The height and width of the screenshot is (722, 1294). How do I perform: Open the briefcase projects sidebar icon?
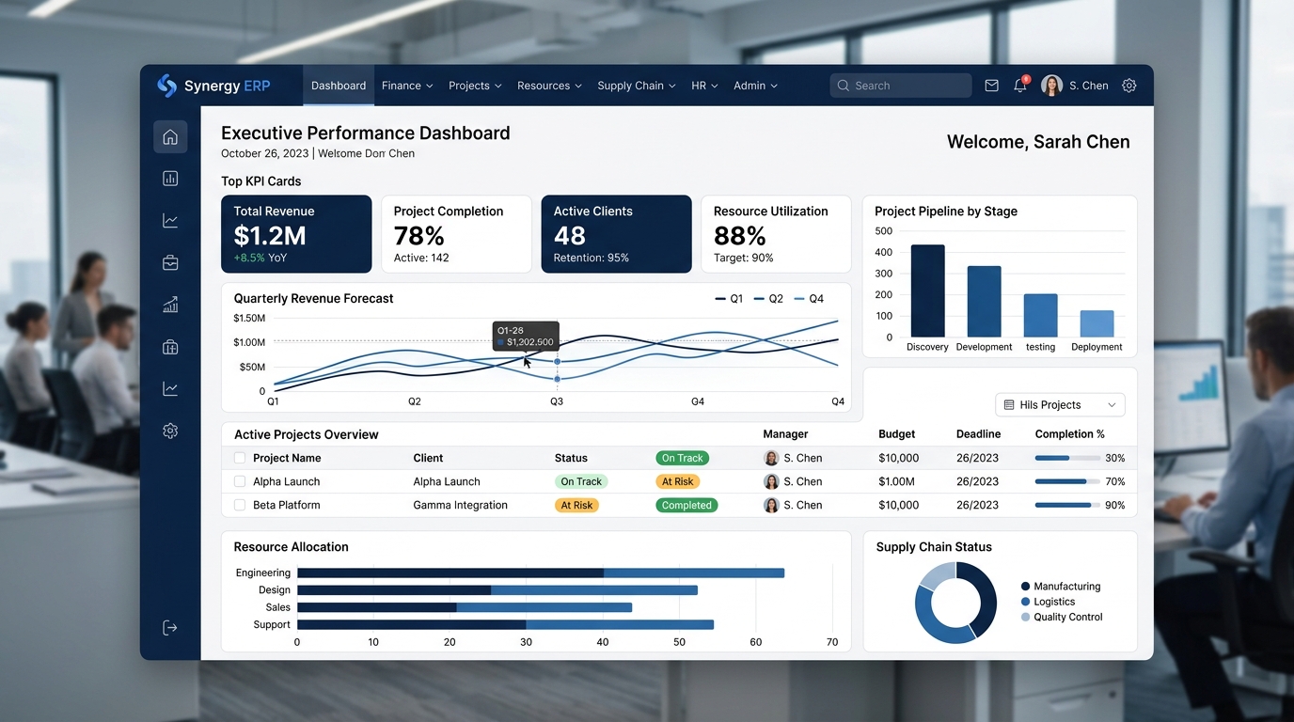click(170, 263)
